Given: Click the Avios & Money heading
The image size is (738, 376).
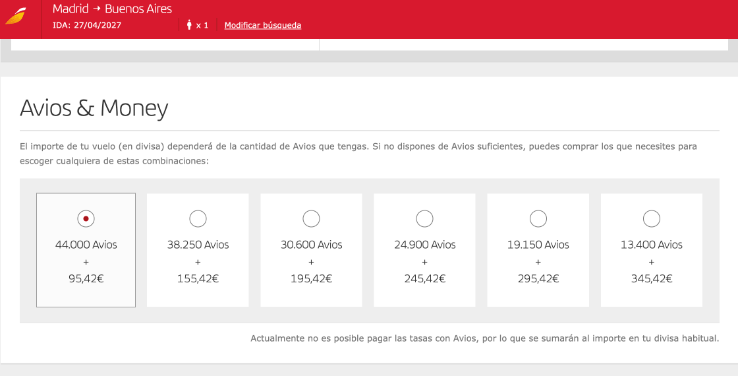Looking at the screenshot, I should click(x=94, y=108).
